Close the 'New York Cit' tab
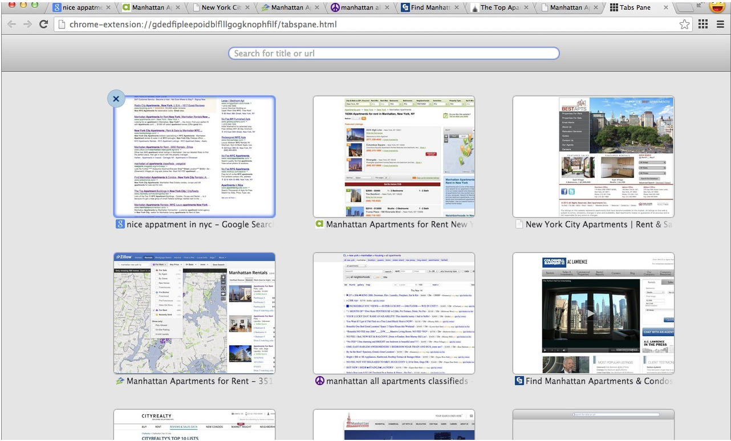This screenshot has width=731, height=441. pos(247,8)
